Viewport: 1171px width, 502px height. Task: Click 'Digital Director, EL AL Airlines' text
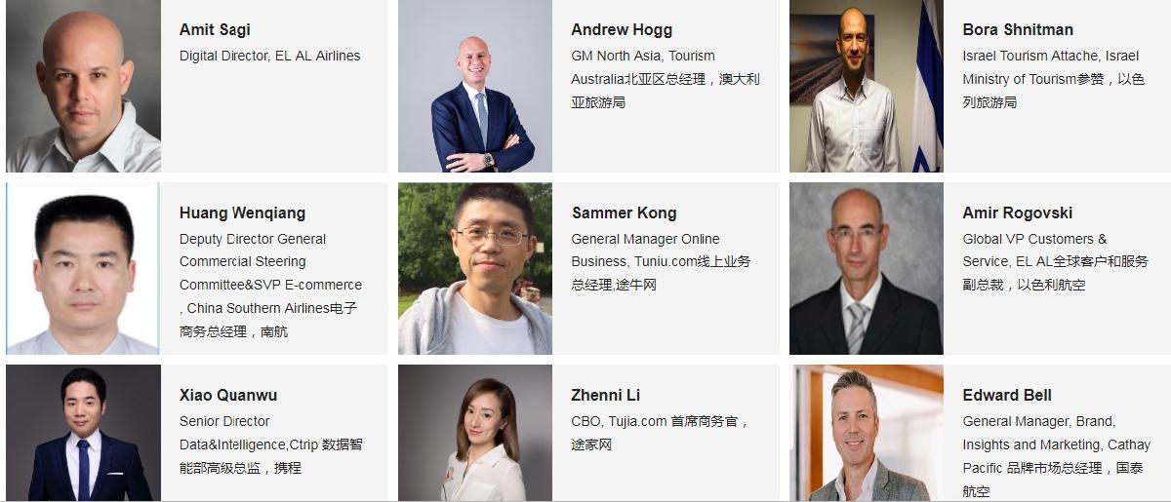click(x=270, y=56)
